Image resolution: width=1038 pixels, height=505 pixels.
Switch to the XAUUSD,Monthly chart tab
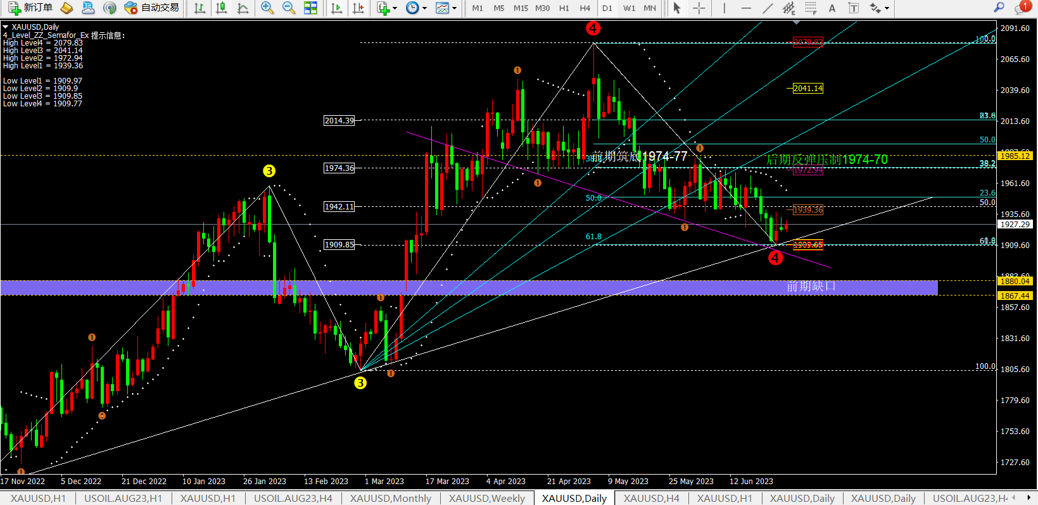tap(391, 499)
